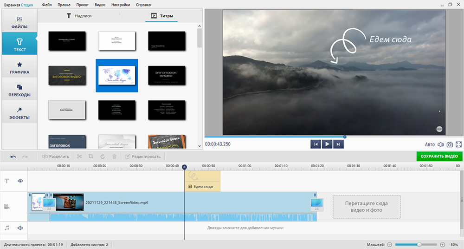
Task: Click the timeline scale slider handle
Action: pos(419,244)
